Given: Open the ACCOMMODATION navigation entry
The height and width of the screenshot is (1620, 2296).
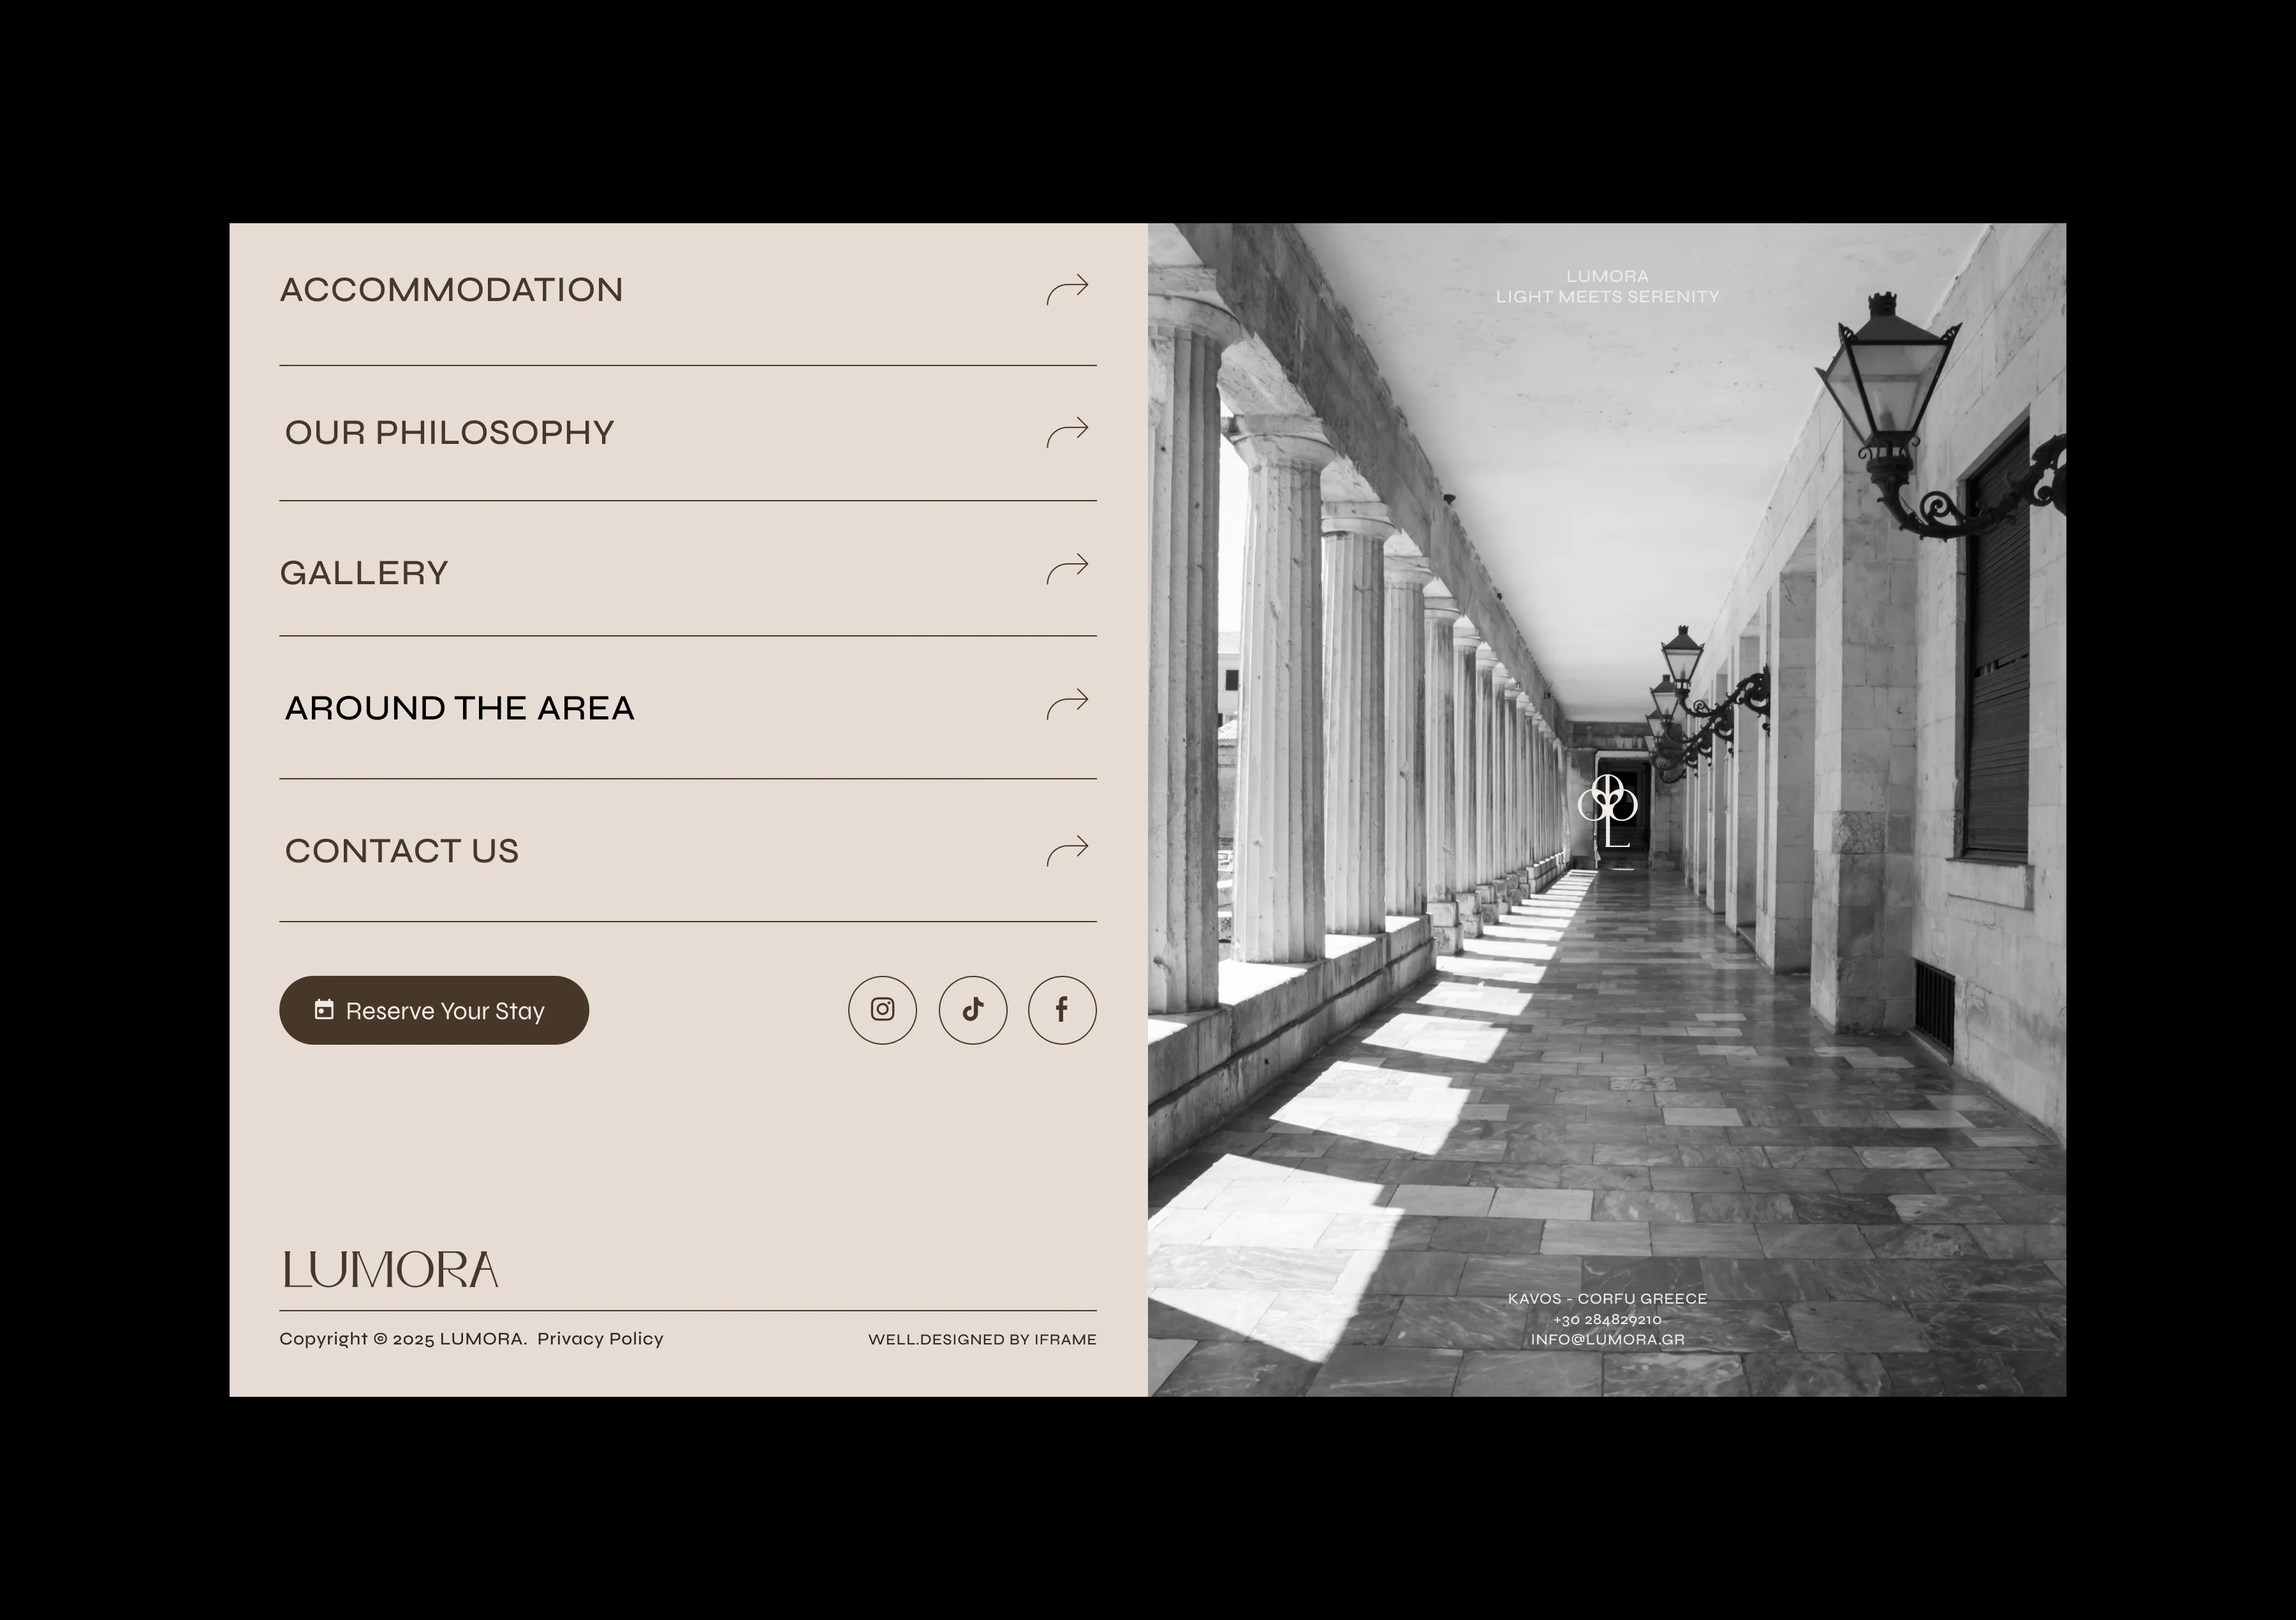Looking at the screenshot, I should (x=450, y=290).
